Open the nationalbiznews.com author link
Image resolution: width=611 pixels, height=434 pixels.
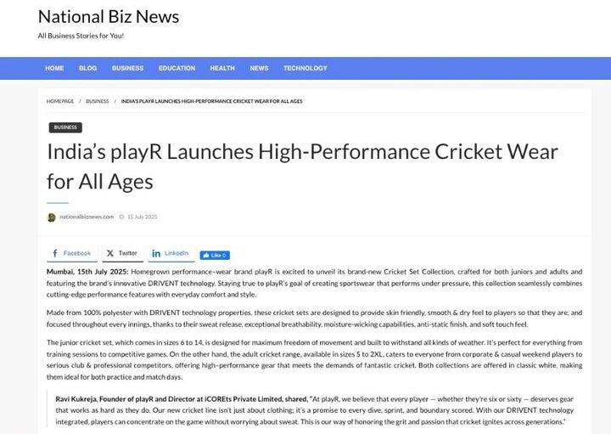point(87,217)
